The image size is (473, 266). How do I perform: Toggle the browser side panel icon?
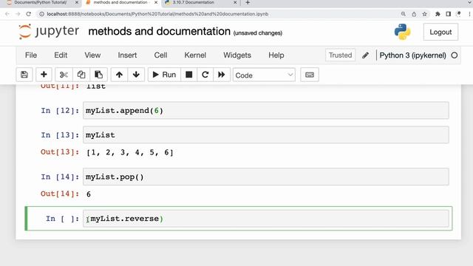coord(449,14)
